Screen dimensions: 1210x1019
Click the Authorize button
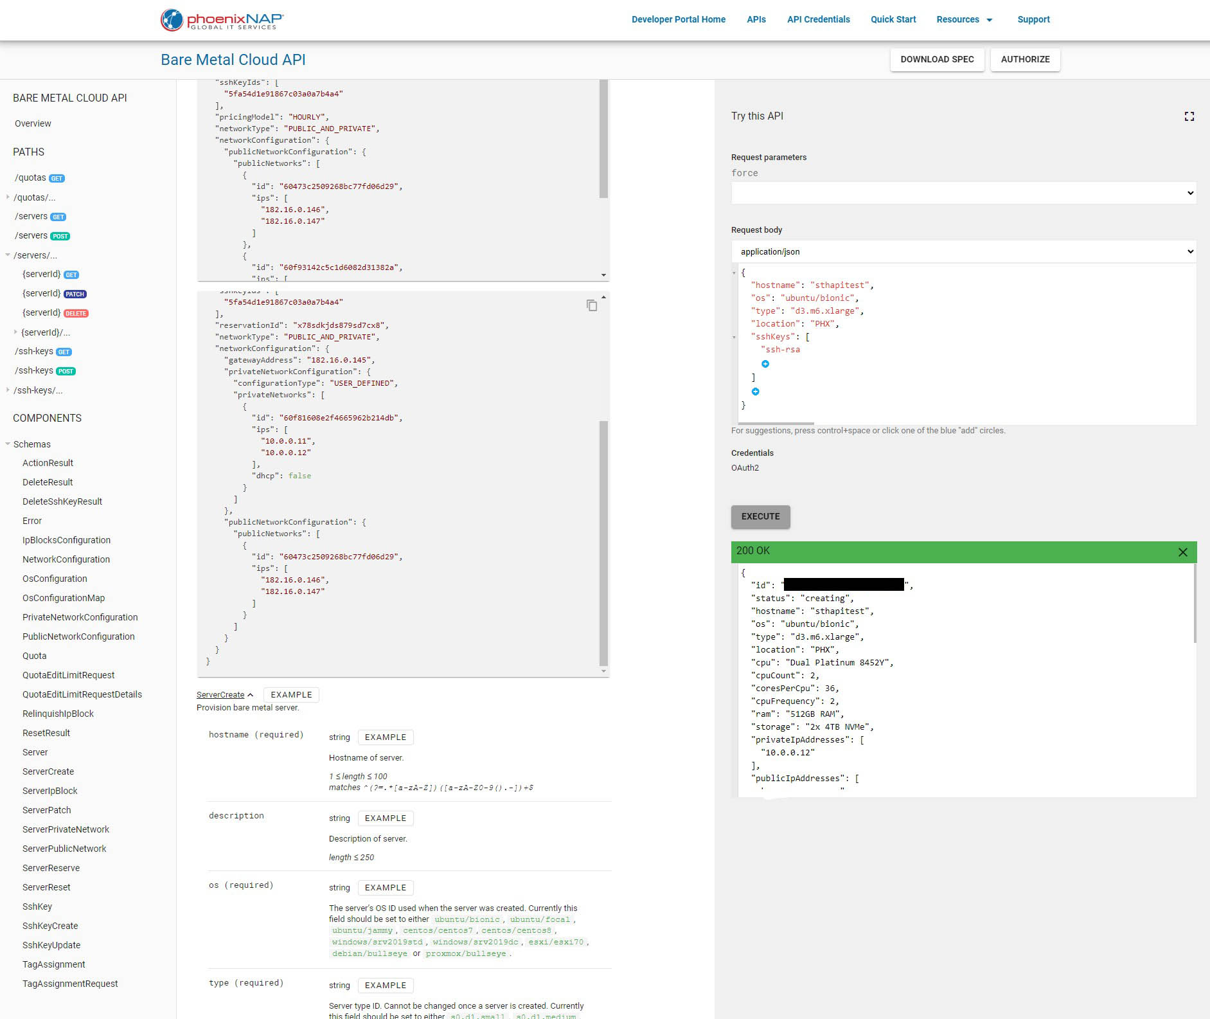point(1025,59)
